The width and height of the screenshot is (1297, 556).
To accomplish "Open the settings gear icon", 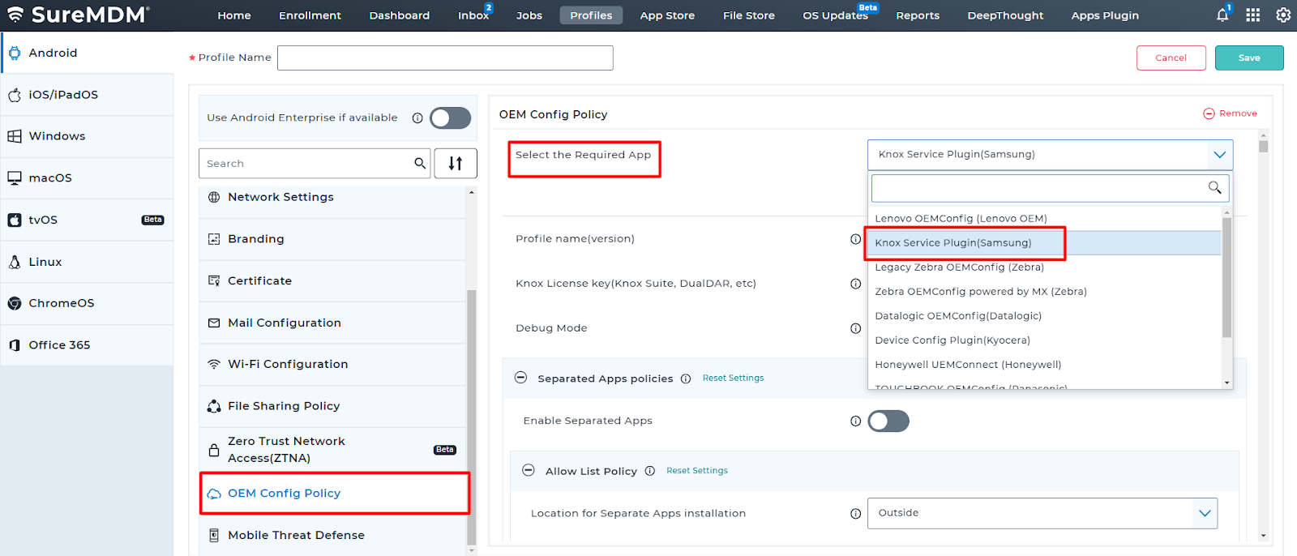I will 1283,15.
